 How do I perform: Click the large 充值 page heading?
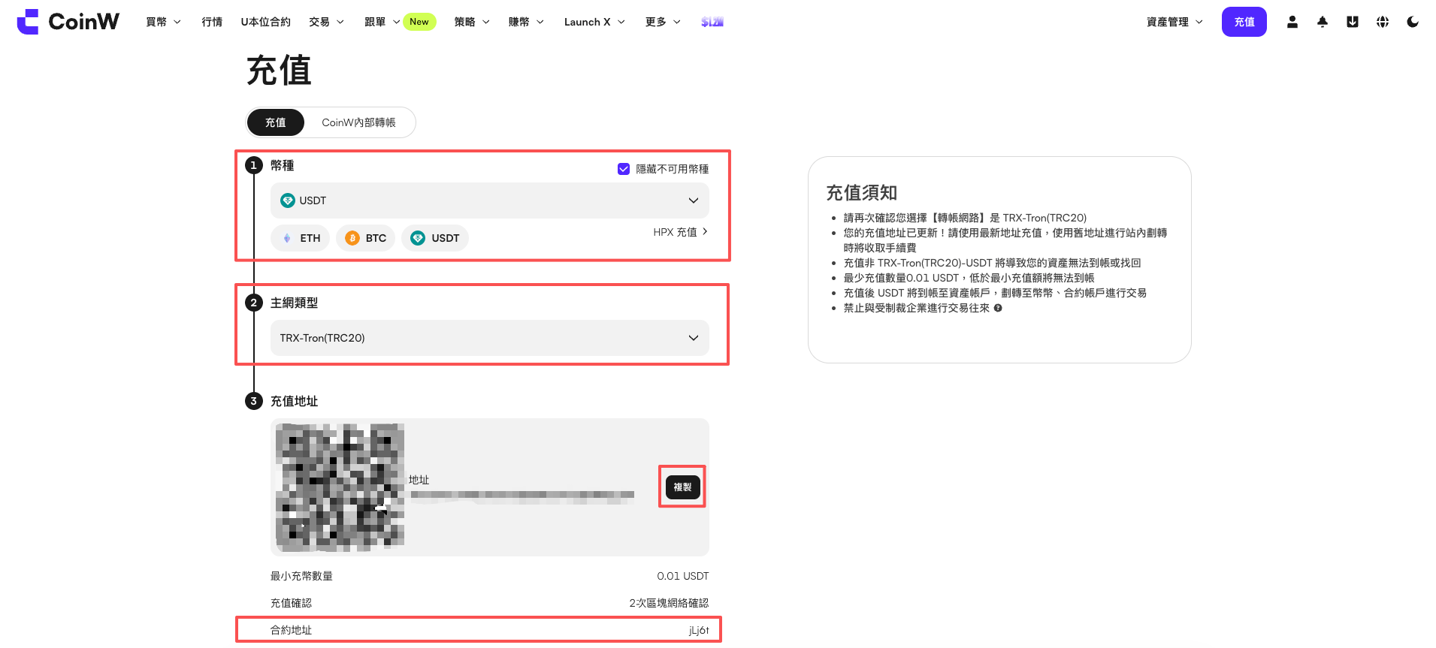pos(279,71)
